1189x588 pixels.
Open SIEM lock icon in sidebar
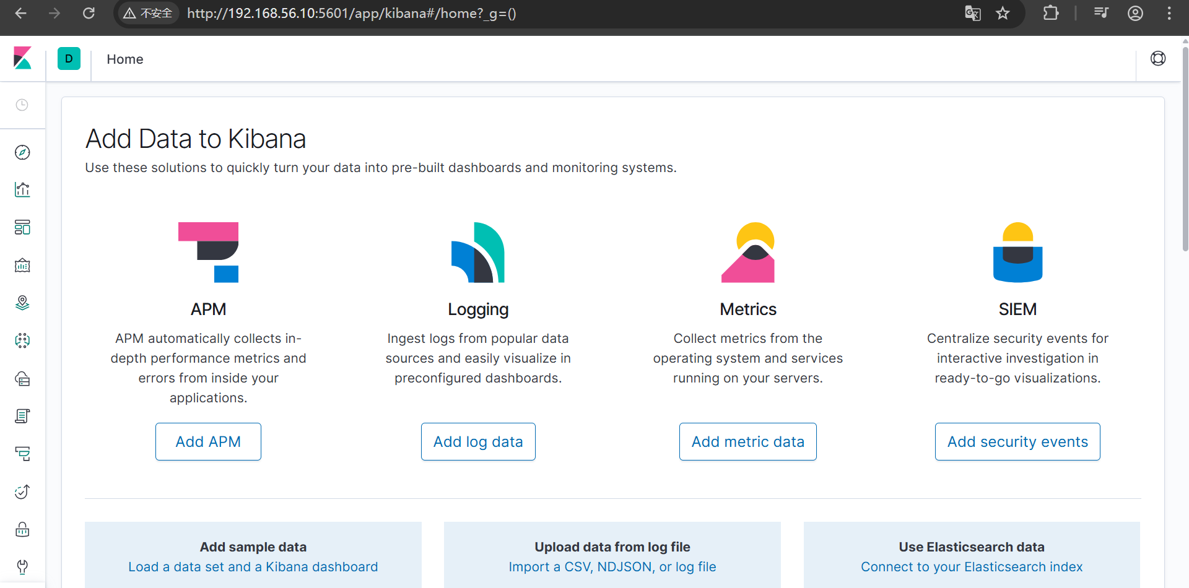pyautogui.click(x=22, y=530)
